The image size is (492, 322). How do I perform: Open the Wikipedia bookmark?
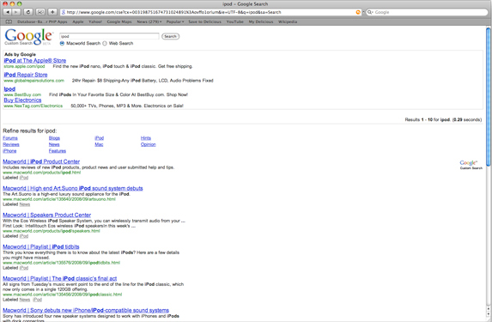click(288, 21)
